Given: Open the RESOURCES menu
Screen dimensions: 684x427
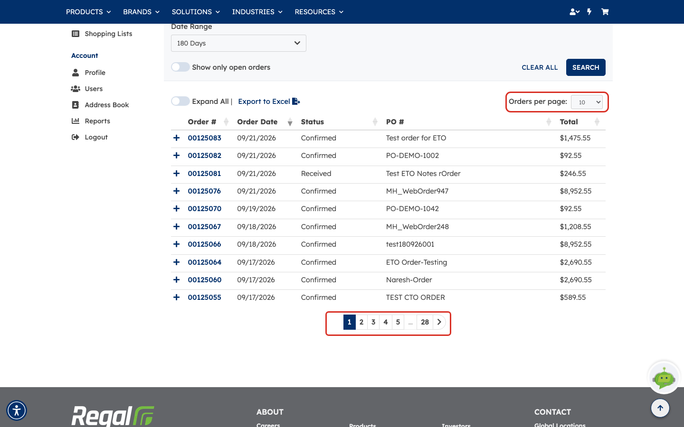Looking at the screenshot, I should pos(319,12).
